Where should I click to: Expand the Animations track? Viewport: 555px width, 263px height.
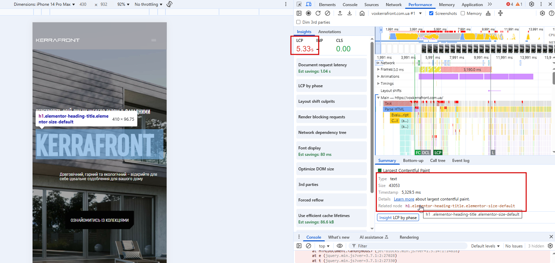pyautogui.click(x=378, y=76)
